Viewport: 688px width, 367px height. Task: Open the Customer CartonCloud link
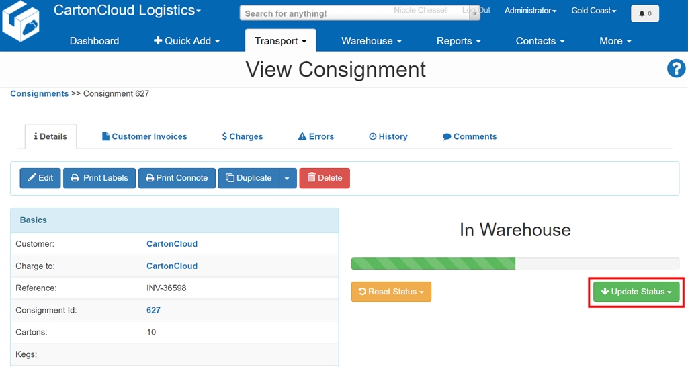172,243
